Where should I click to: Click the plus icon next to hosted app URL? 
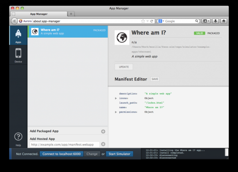103,144
